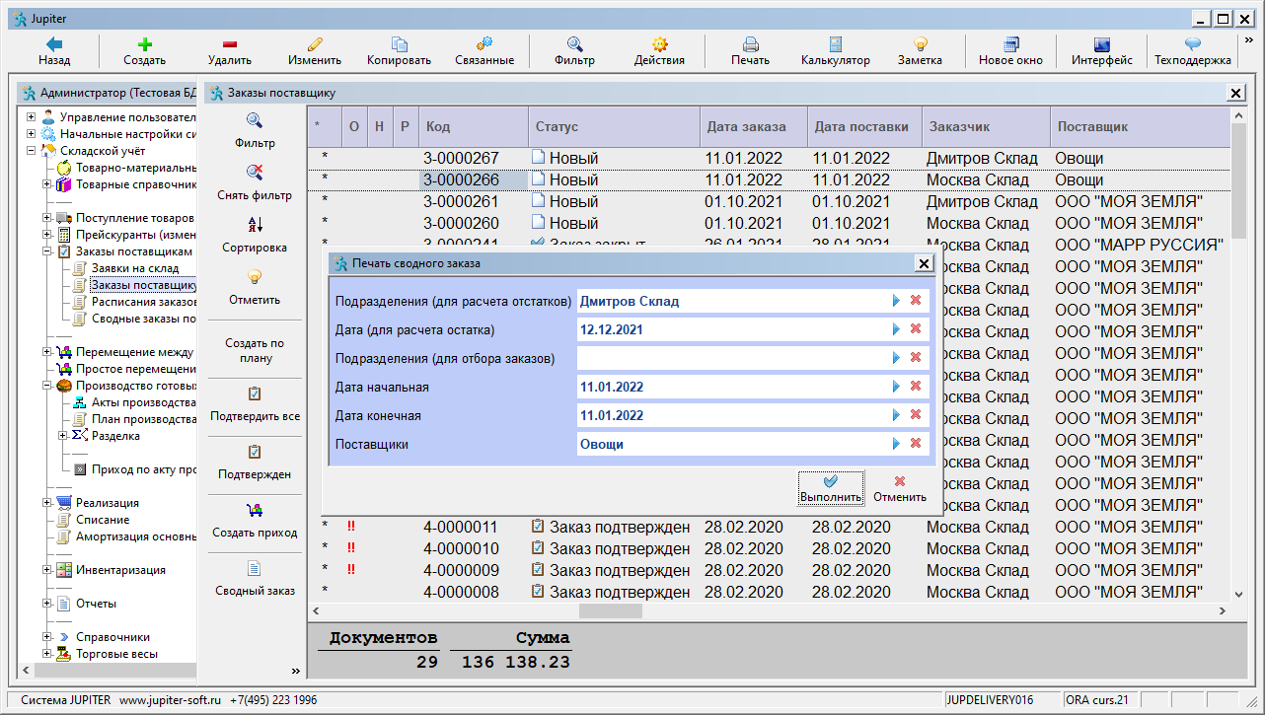
Task: Select Торговые весы tree item
Action: click(x=116, y=654)
